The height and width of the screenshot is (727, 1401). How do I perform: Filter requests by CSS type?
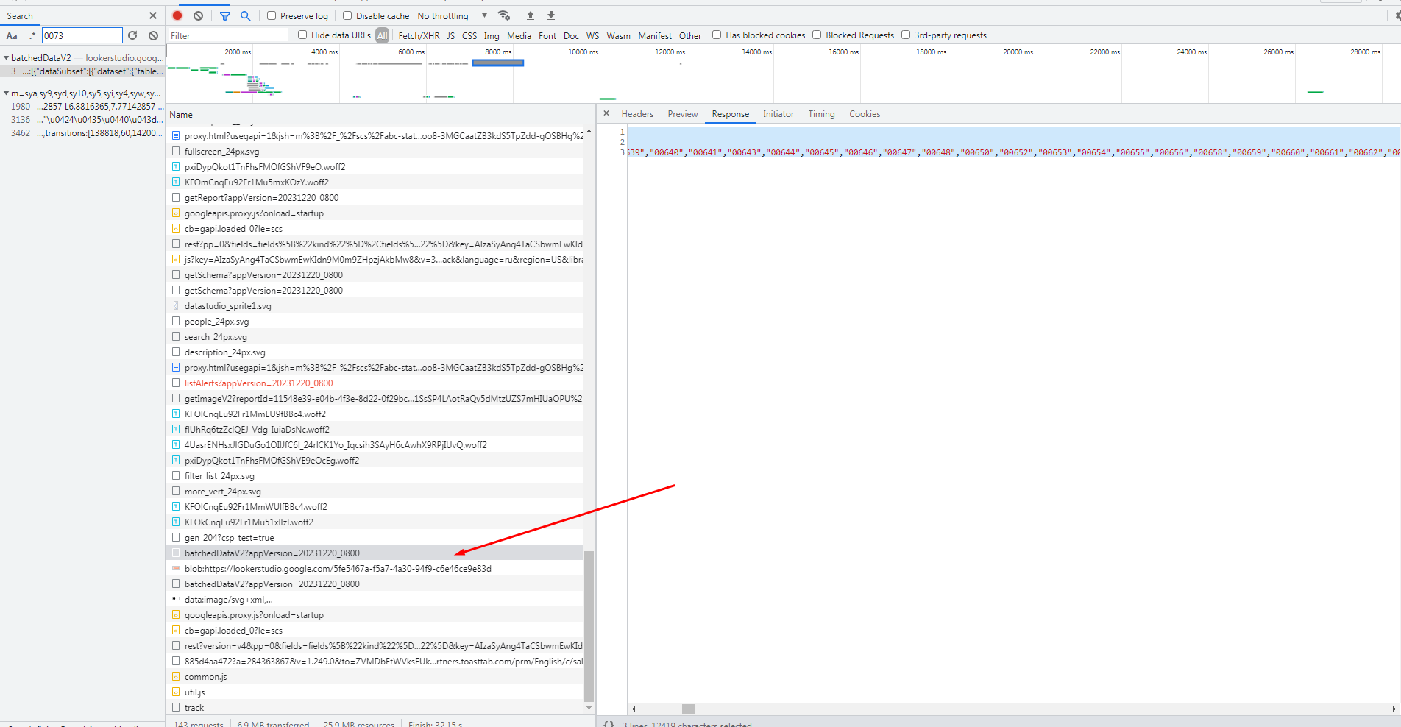click(x=469, y=35)
